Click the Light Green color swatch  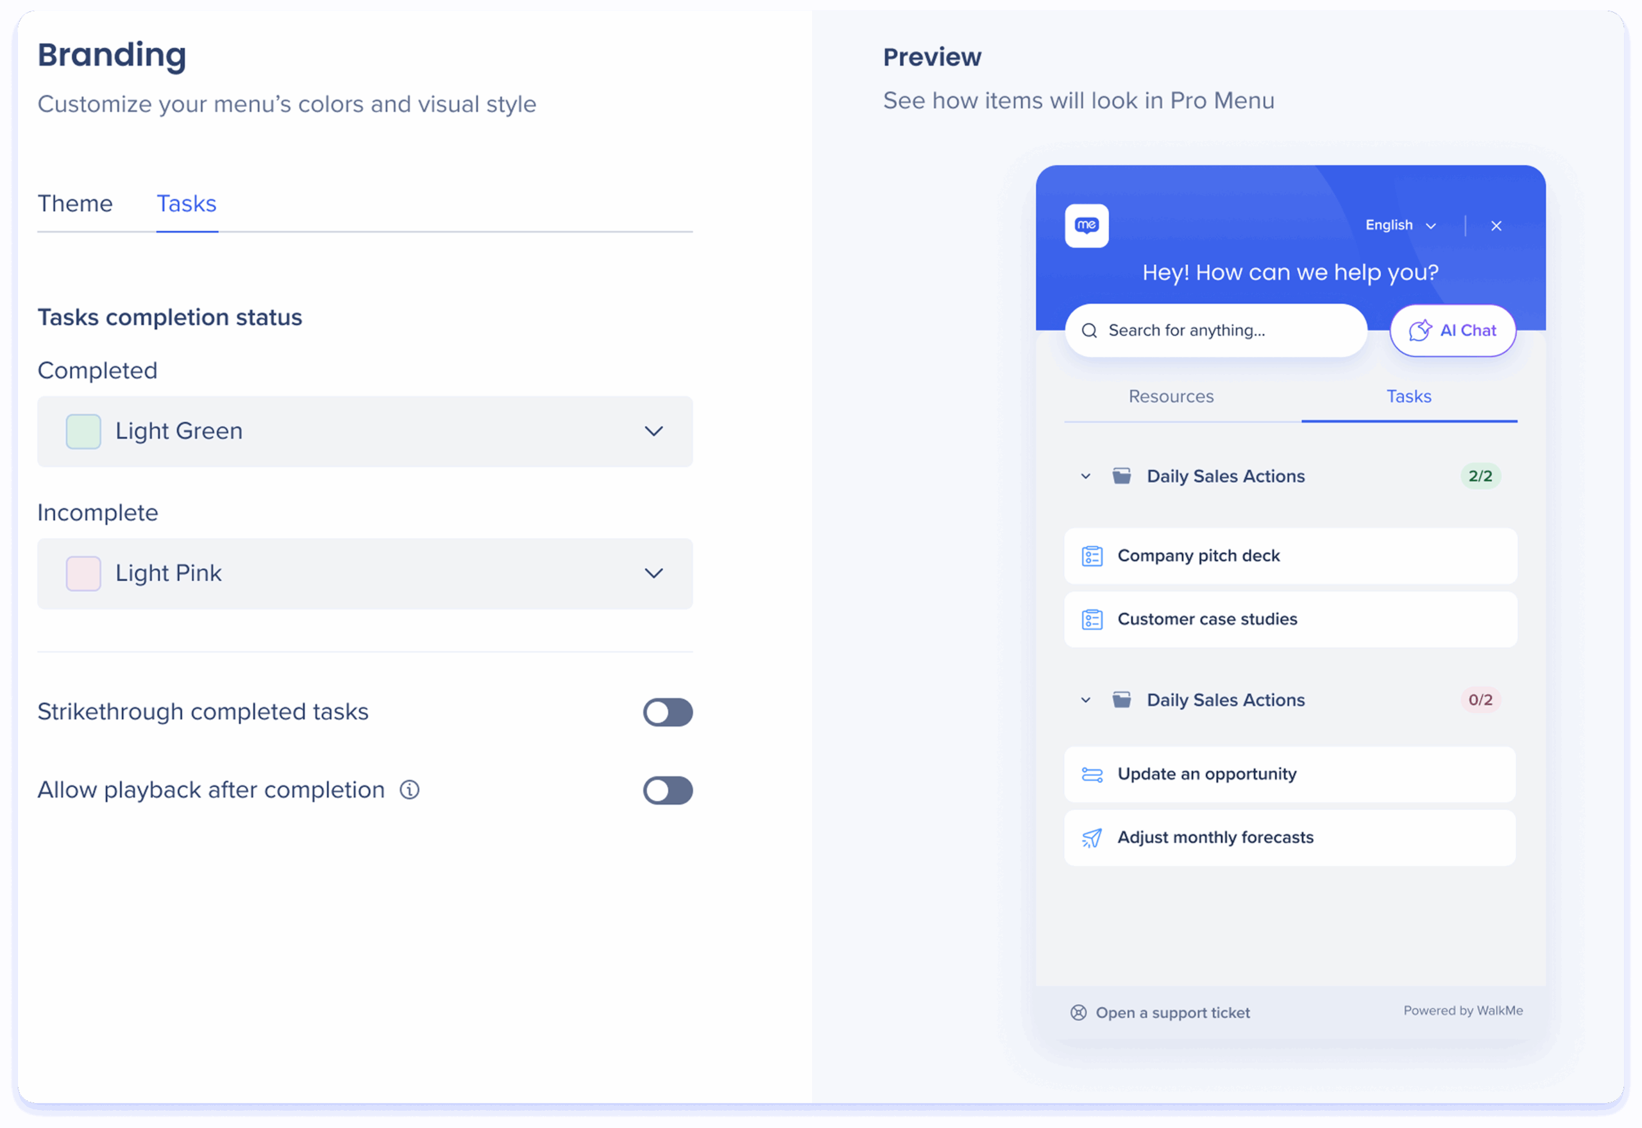pos(83,431)
